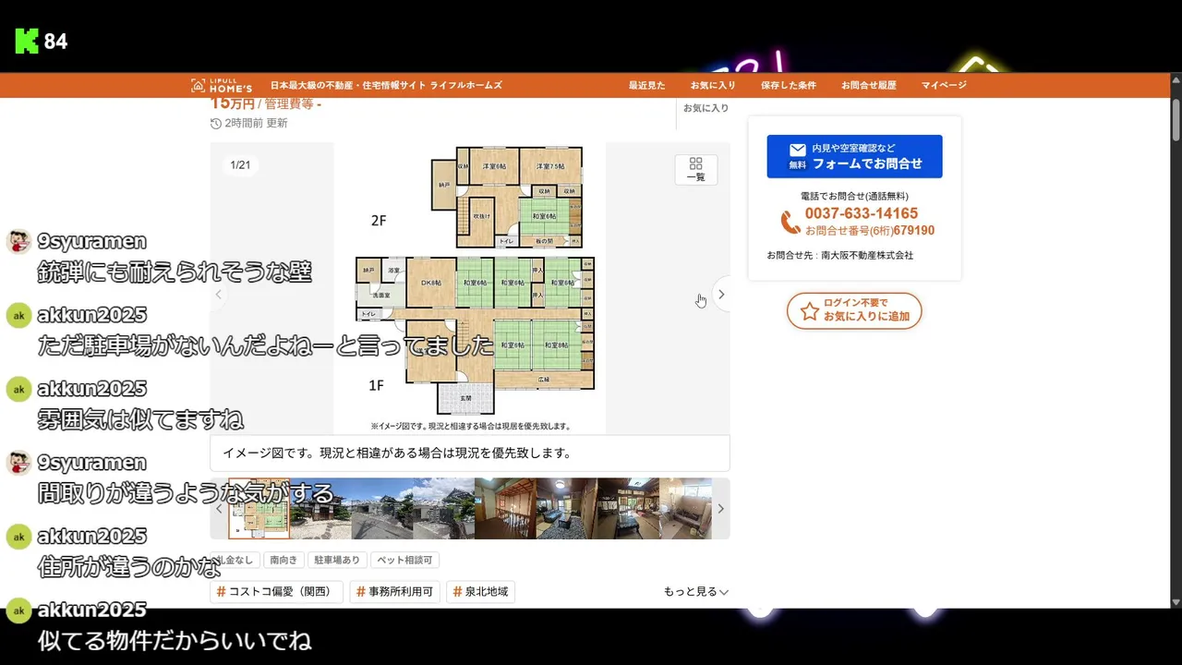The width and height of the screenshot is (1182, 665).
Task: Click the stream K logo icon
Action: (x=27, y=41)
